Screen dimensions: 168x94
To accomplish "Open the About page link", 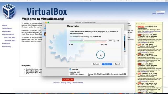I will (4, 26).
